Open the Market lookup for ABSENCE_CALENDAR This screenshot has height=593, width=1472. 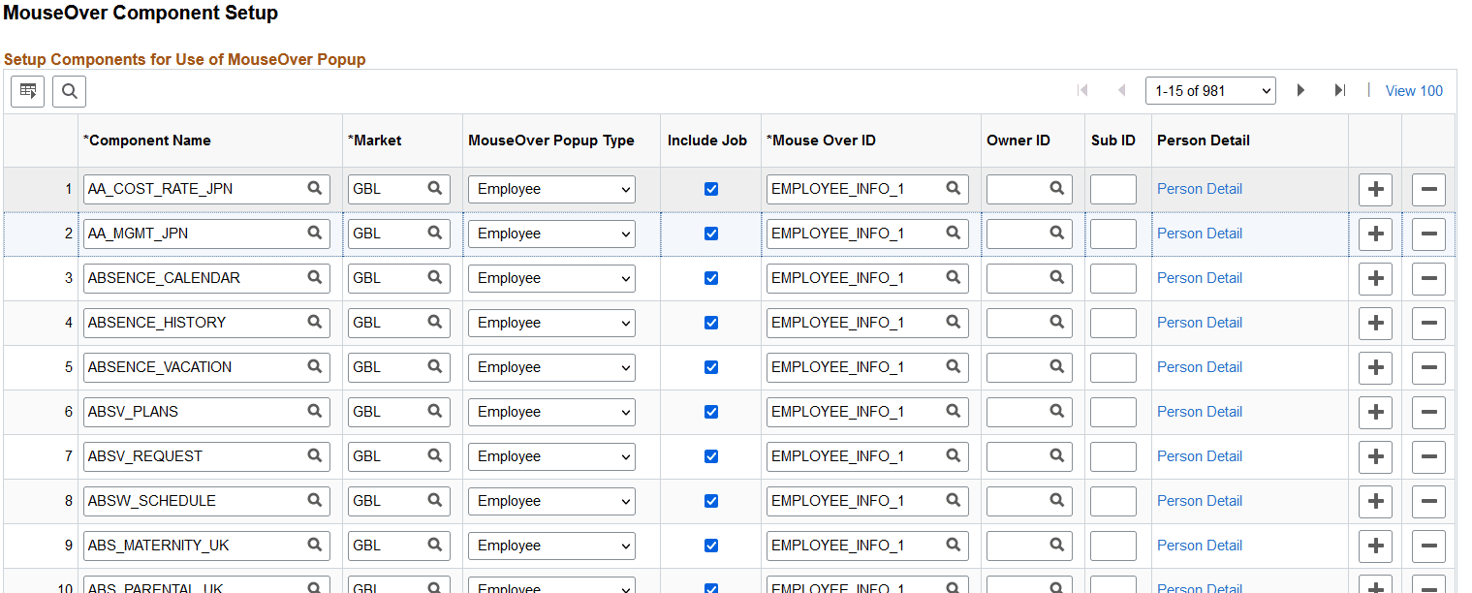pos(433,278)
